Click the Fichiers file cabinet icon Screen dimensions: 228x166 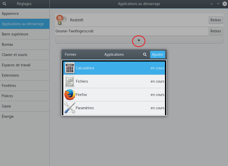(x=70, y=81)
